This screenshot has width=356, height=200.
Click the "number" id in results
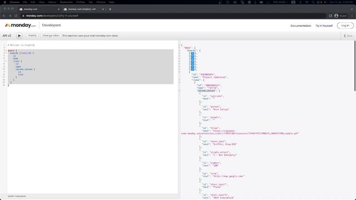click(x=215, y=163)
